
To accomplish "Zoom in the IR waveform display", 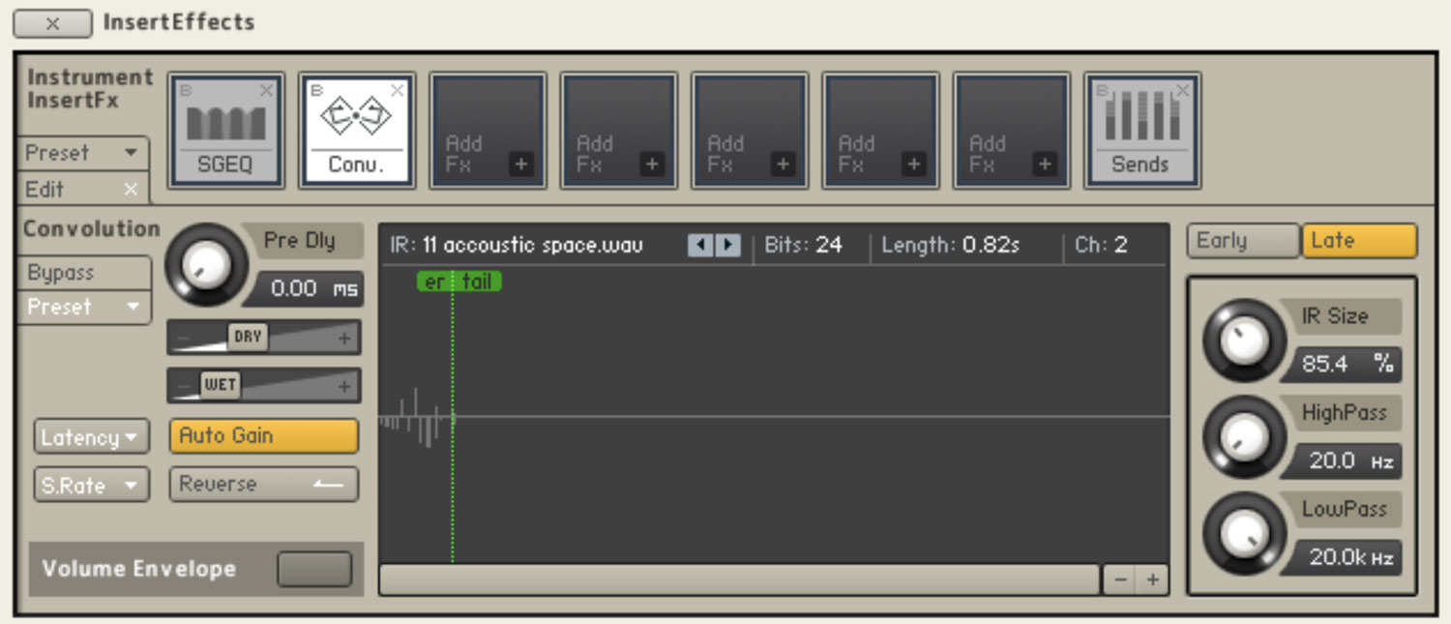I will 1152,579.
